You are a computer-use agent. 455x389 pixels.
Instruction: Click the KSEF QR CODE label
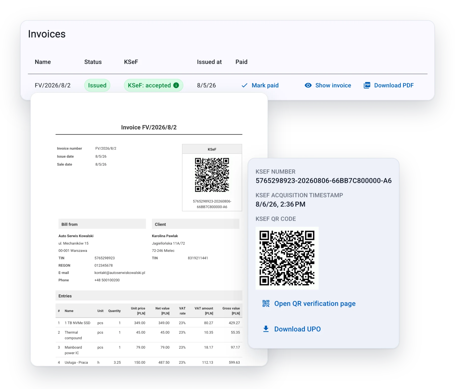[x=276, y=219]
